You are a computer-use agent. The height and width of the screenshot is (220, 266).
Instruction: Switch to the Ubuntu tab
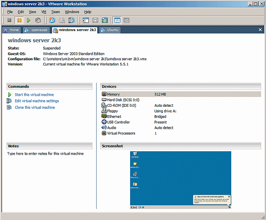pyautogui.click(x=110, y=30)
